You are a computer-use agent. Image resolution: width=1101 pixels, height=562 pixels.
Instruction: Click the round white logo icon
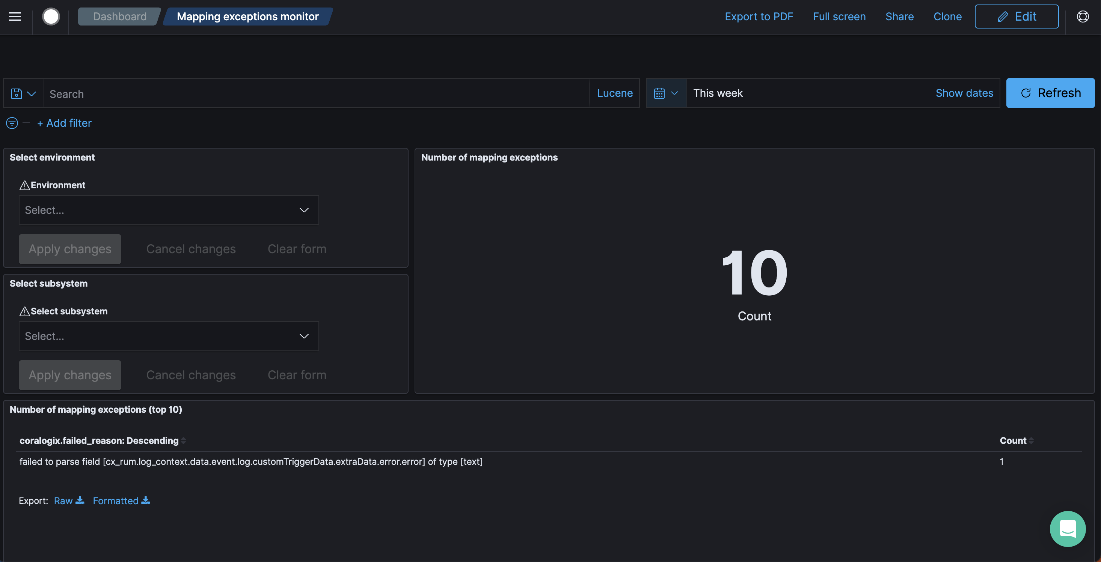51,17
